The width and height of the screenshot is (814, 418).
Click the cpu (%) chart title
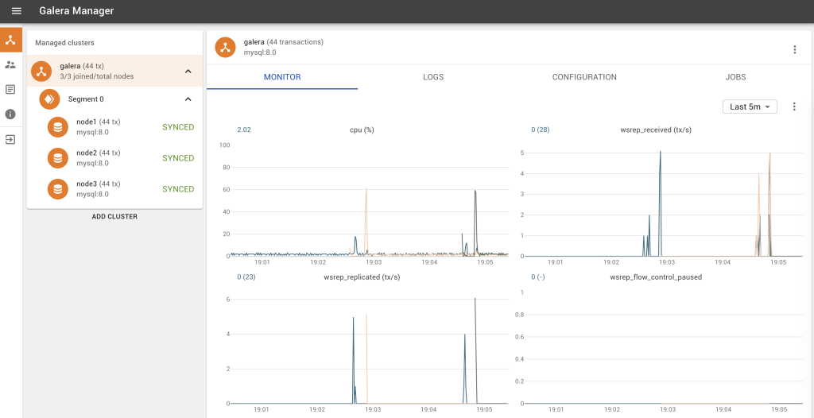click(x=362, y=130)
